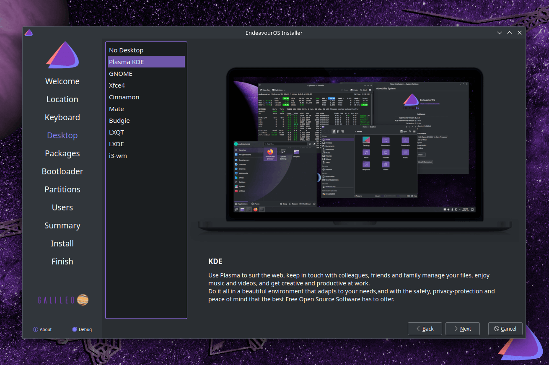Click the Galileo release logo
Screen dimensions: 549x365
[x=62, y=300]
